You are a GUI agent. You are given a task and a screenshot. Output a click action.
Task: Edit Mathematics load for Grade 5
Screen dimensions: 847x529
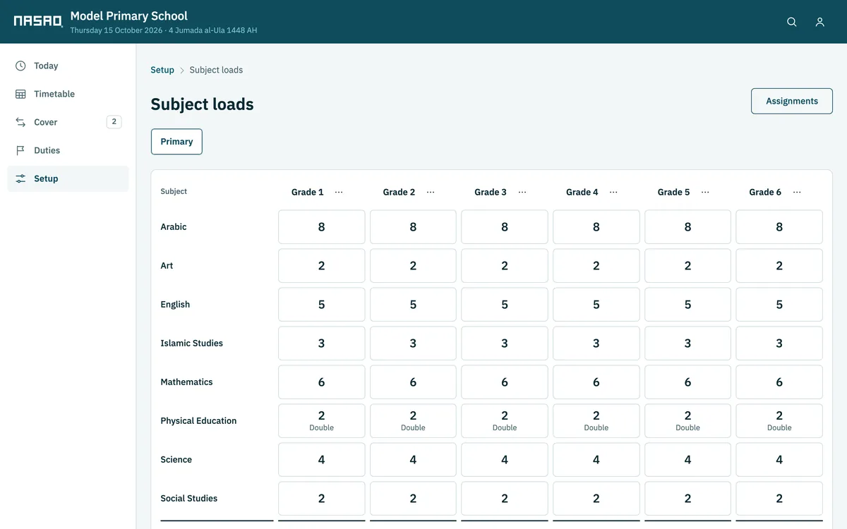(688, 382)
